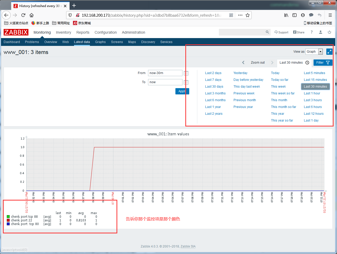Screen dimensions: 337x254
Task: Click the Zoom out button
Action: pyautogui.click(x=258, y=63)
